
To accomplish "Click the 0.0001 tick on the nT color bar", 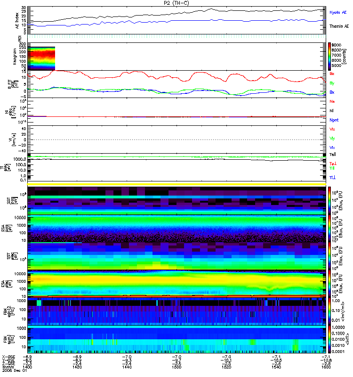I will click(x=338, y=352).
